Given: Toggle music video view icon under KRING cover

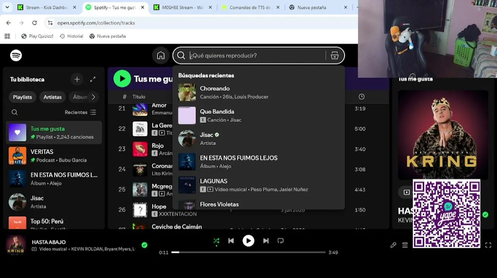Looking at the screenshot, I should 406,192.
